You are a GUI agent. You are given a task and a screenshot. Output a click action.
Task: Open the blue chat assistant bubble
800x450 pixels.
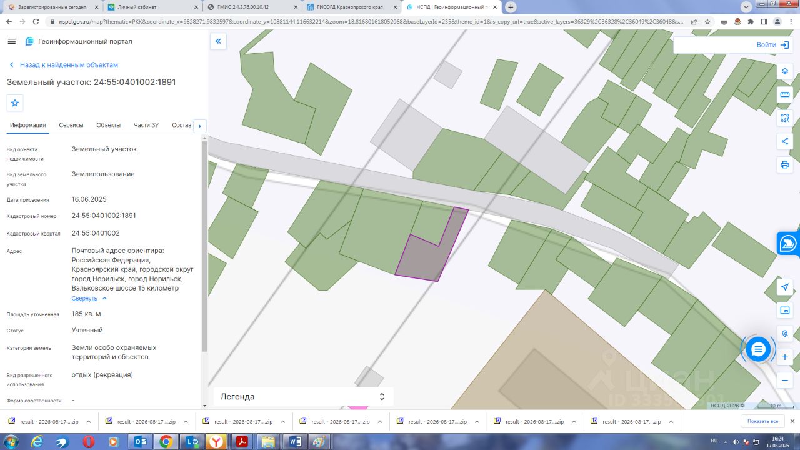(x=758, y=349)
